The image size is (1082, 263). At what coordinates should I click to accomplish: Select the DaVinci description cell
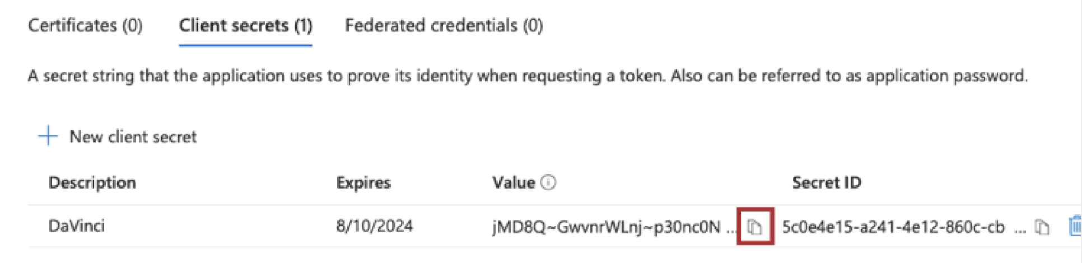coord(77,226)
